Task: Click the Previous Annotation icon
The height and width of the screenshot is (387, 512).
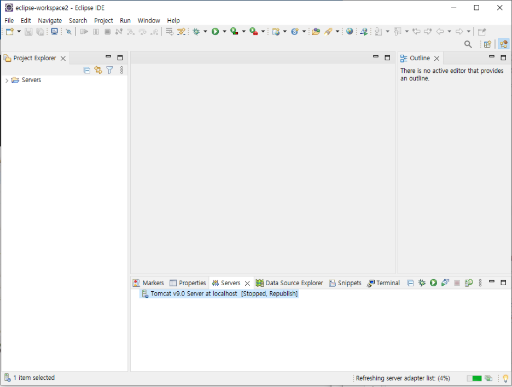Action: pyautogui.click(x=397, y=32)
